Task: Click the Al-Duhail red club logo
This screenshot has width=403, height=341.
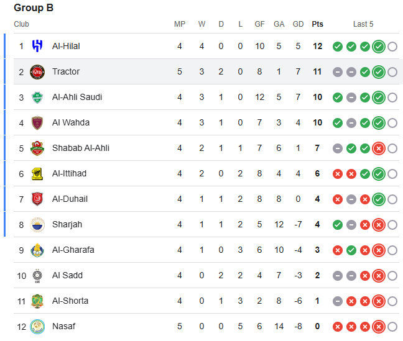Action: 37,199
